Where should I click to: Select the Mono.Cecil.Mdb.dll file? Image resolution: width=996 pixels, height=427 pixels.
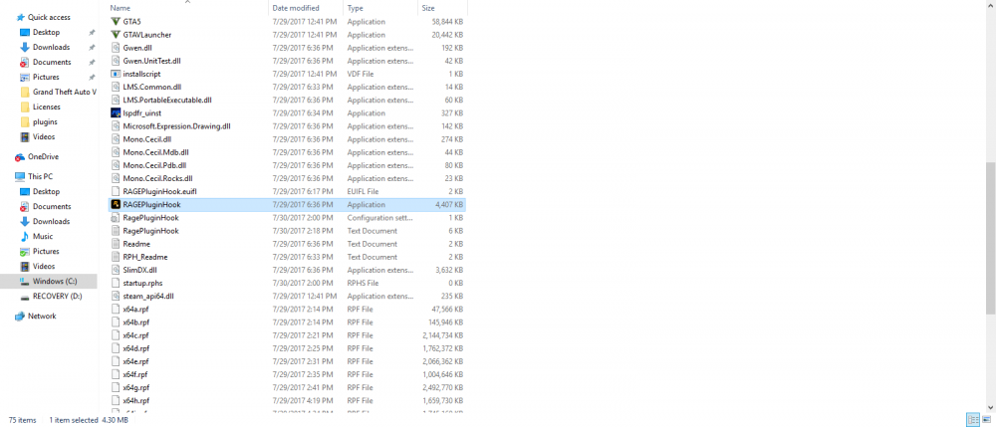155,152
